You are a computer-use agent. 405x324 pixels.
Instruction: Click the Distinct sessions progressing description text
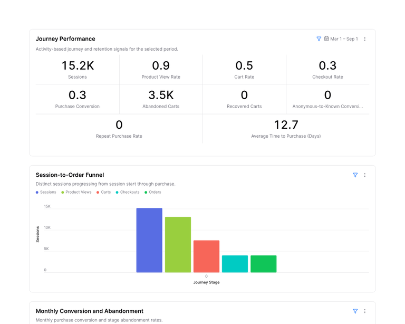point(105,184)
